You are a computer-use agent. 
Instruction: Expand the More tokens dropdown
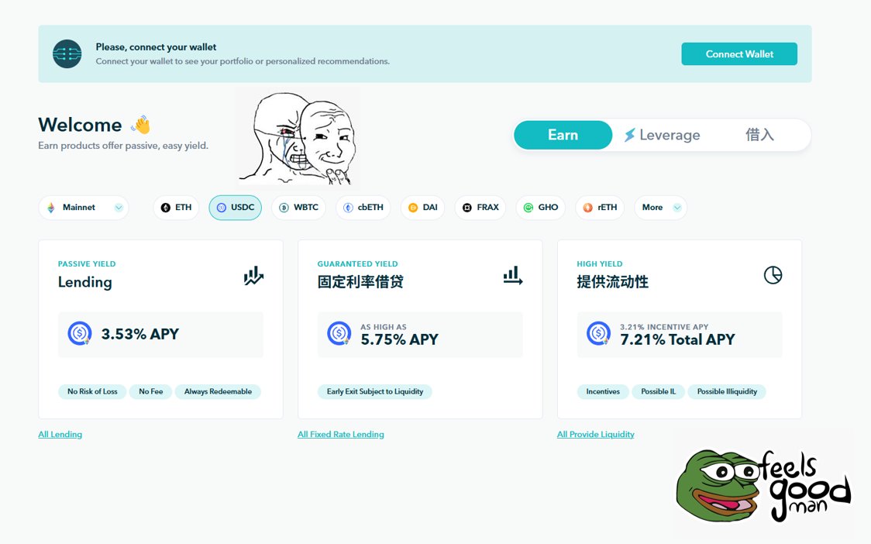pos(660,208)
